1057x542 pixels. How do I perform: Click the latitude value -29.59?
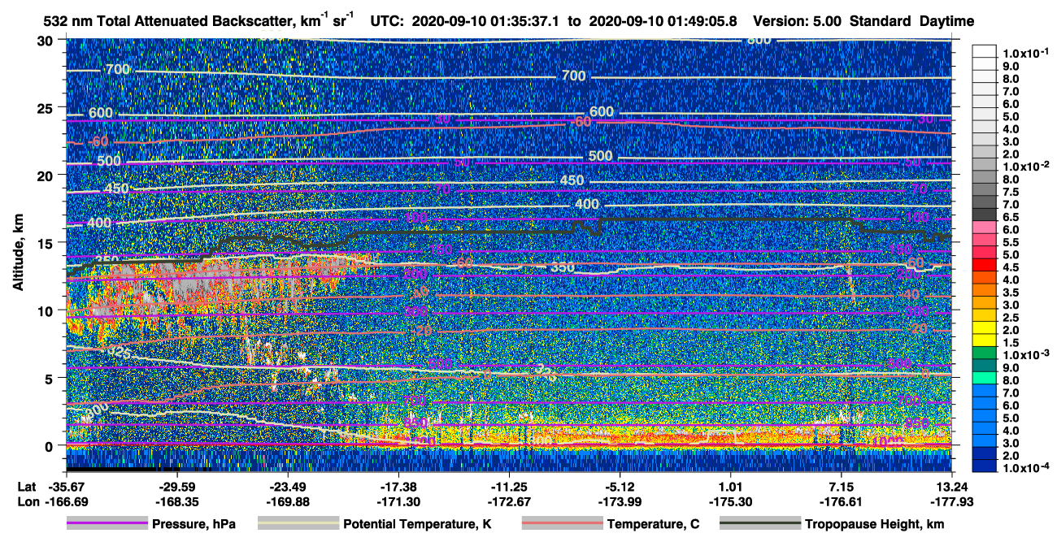[x=176, y=487]
